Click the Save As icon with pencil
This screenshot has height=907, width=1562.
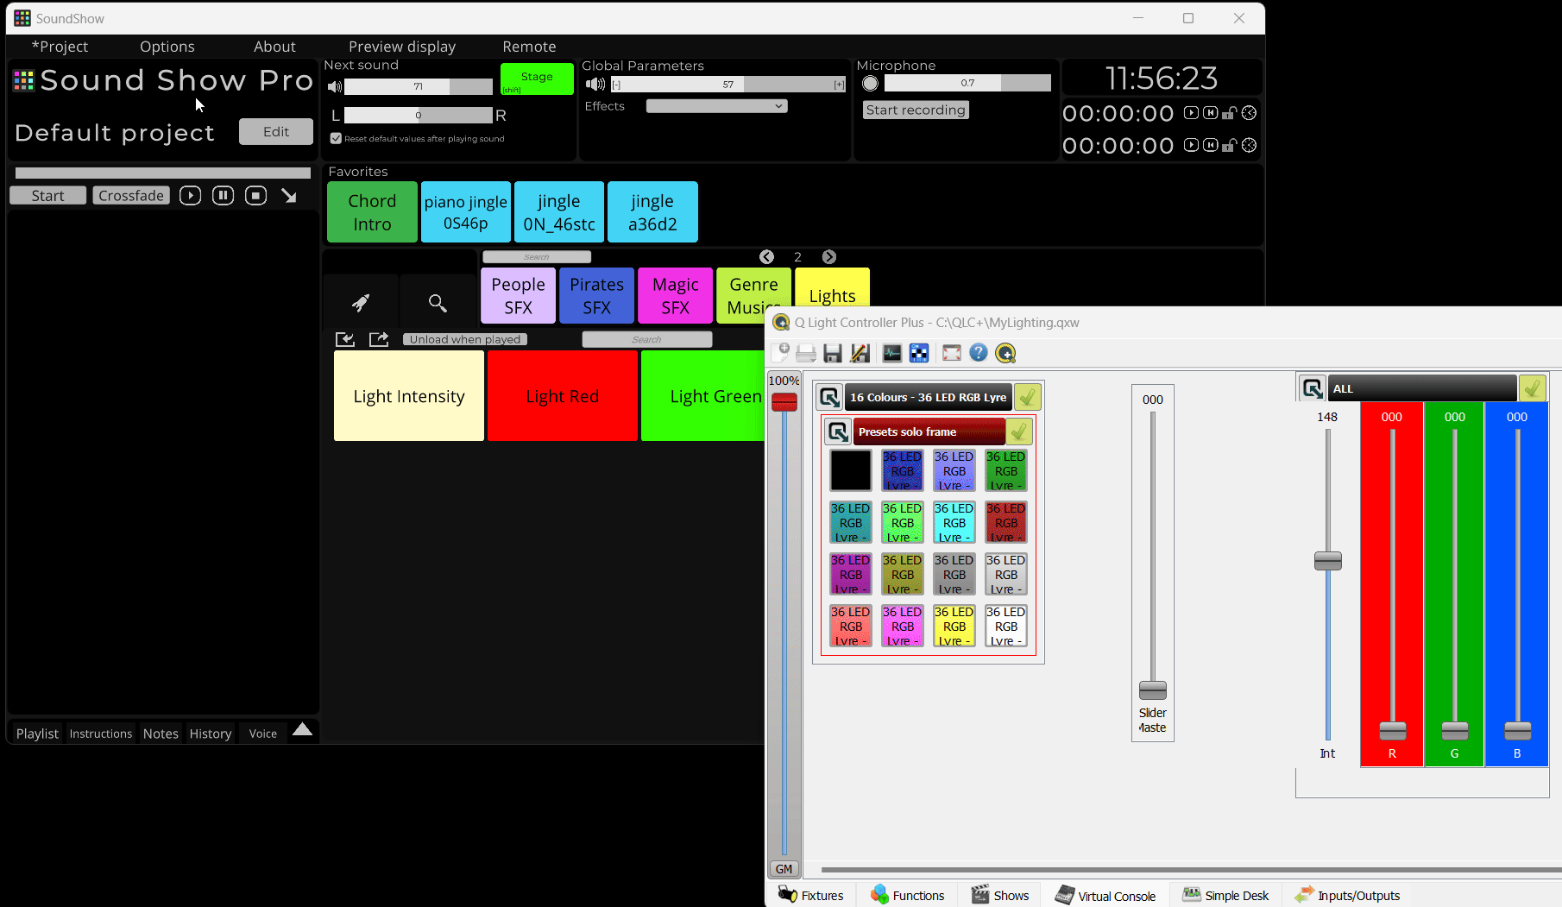pos(860,353)
